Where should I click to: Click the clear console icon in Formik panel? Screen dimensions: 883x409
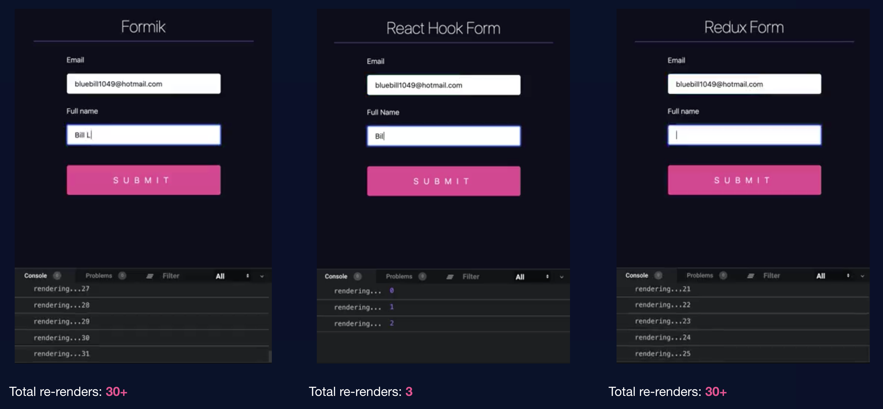[150, 276]
